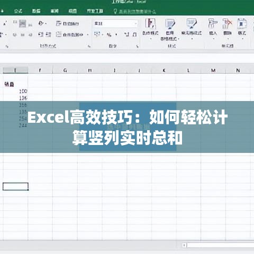Apply Comma Style number format
254x254 pixels.
click(116, 34)
